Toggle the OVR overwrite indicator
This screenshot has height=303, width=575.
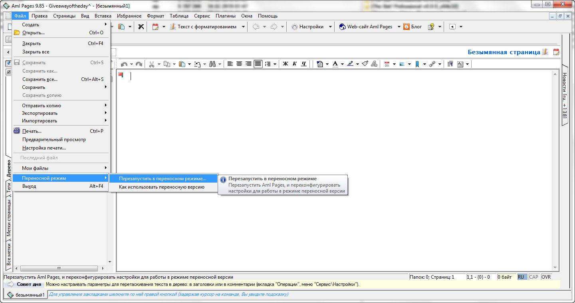click(546, 277)
